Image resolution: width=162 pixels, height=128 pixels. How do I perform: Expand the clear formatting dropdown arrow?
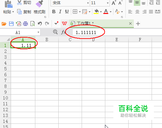122,12
